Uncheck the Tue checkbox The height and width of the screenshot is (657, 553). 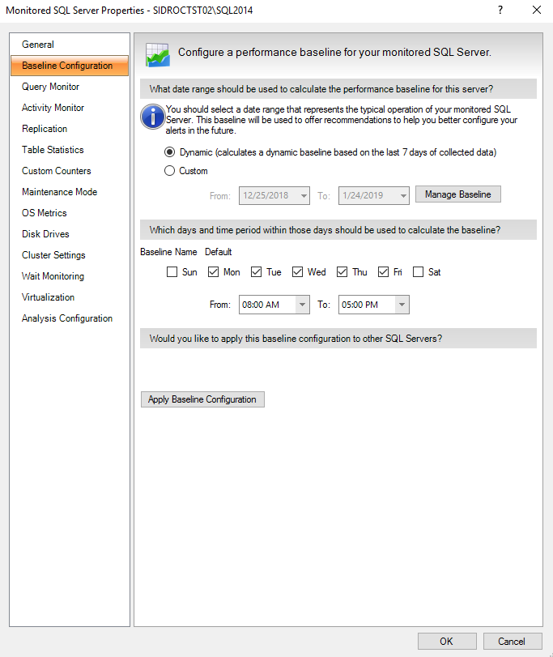(256, 272)
